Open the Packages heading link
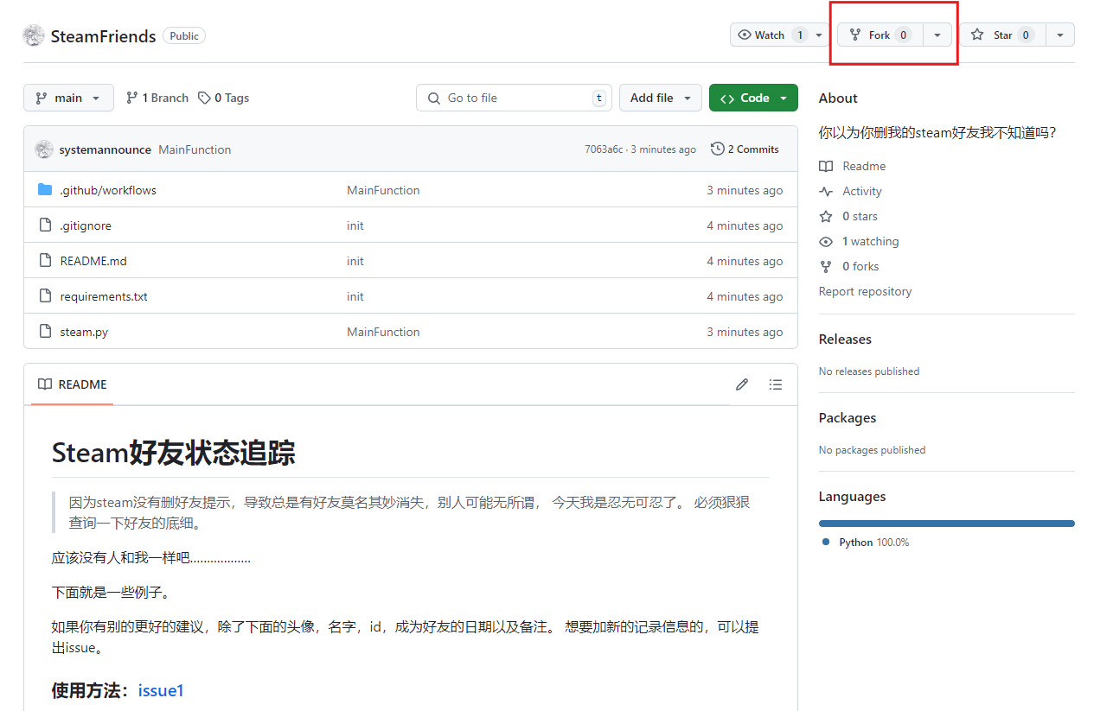 point(848,418)
